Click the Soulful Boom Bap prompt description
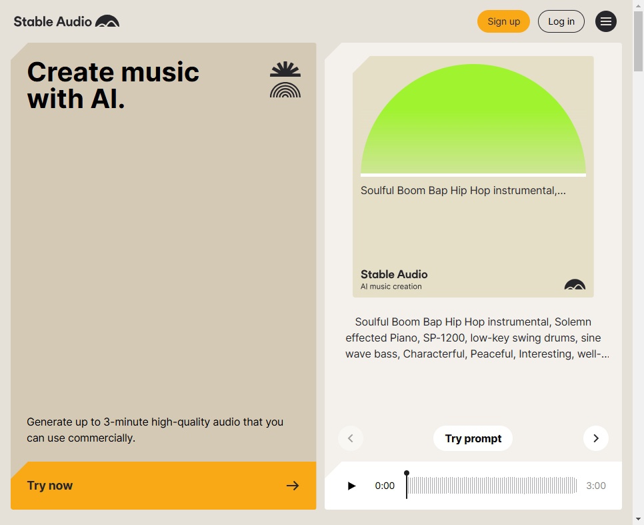The height and width of the screenshot is (525, 644). pos(477,338)
